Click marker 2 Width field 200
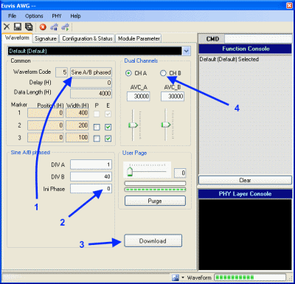 coord(77,125)
